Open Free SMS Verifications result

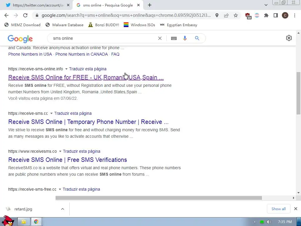tap(68, 160)
